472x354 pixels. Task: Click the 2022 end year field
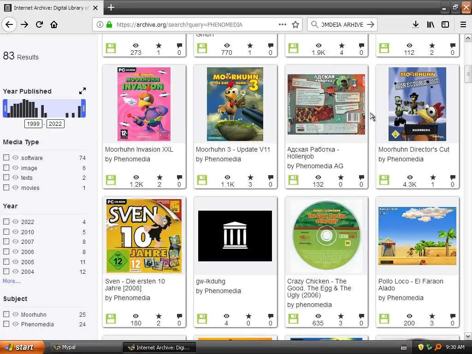55,124
